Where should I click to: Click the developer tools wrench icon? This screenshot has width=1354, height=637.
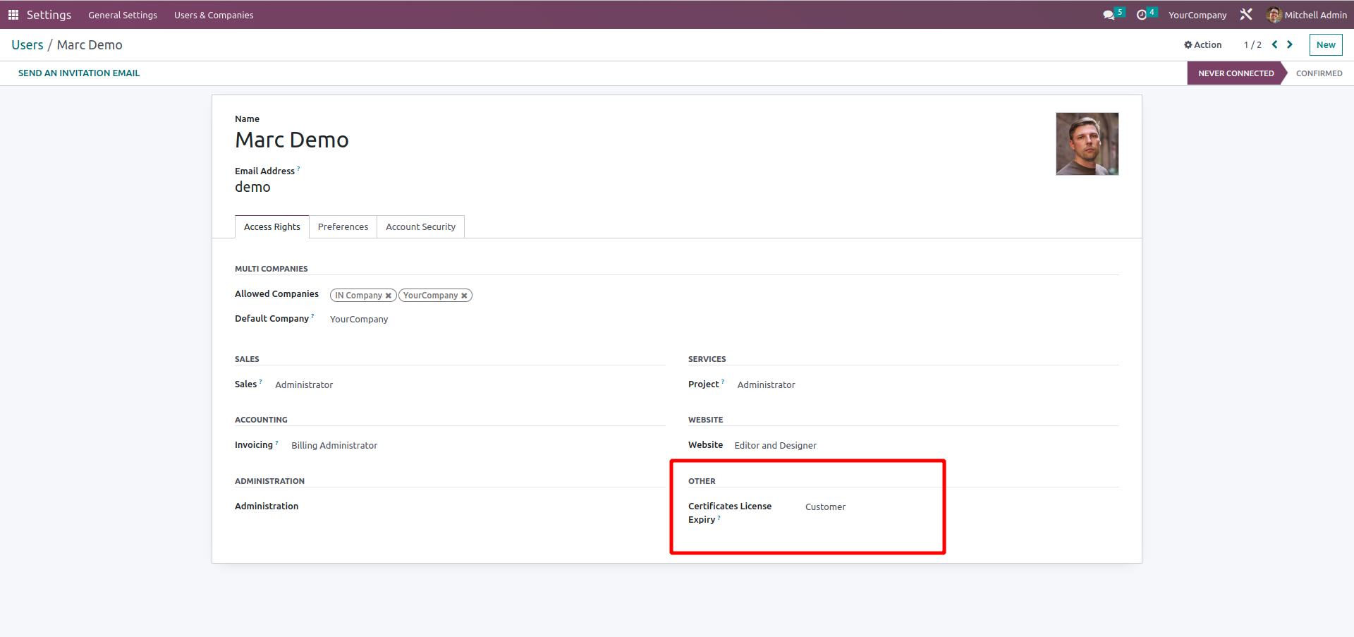pos(1246,15)
